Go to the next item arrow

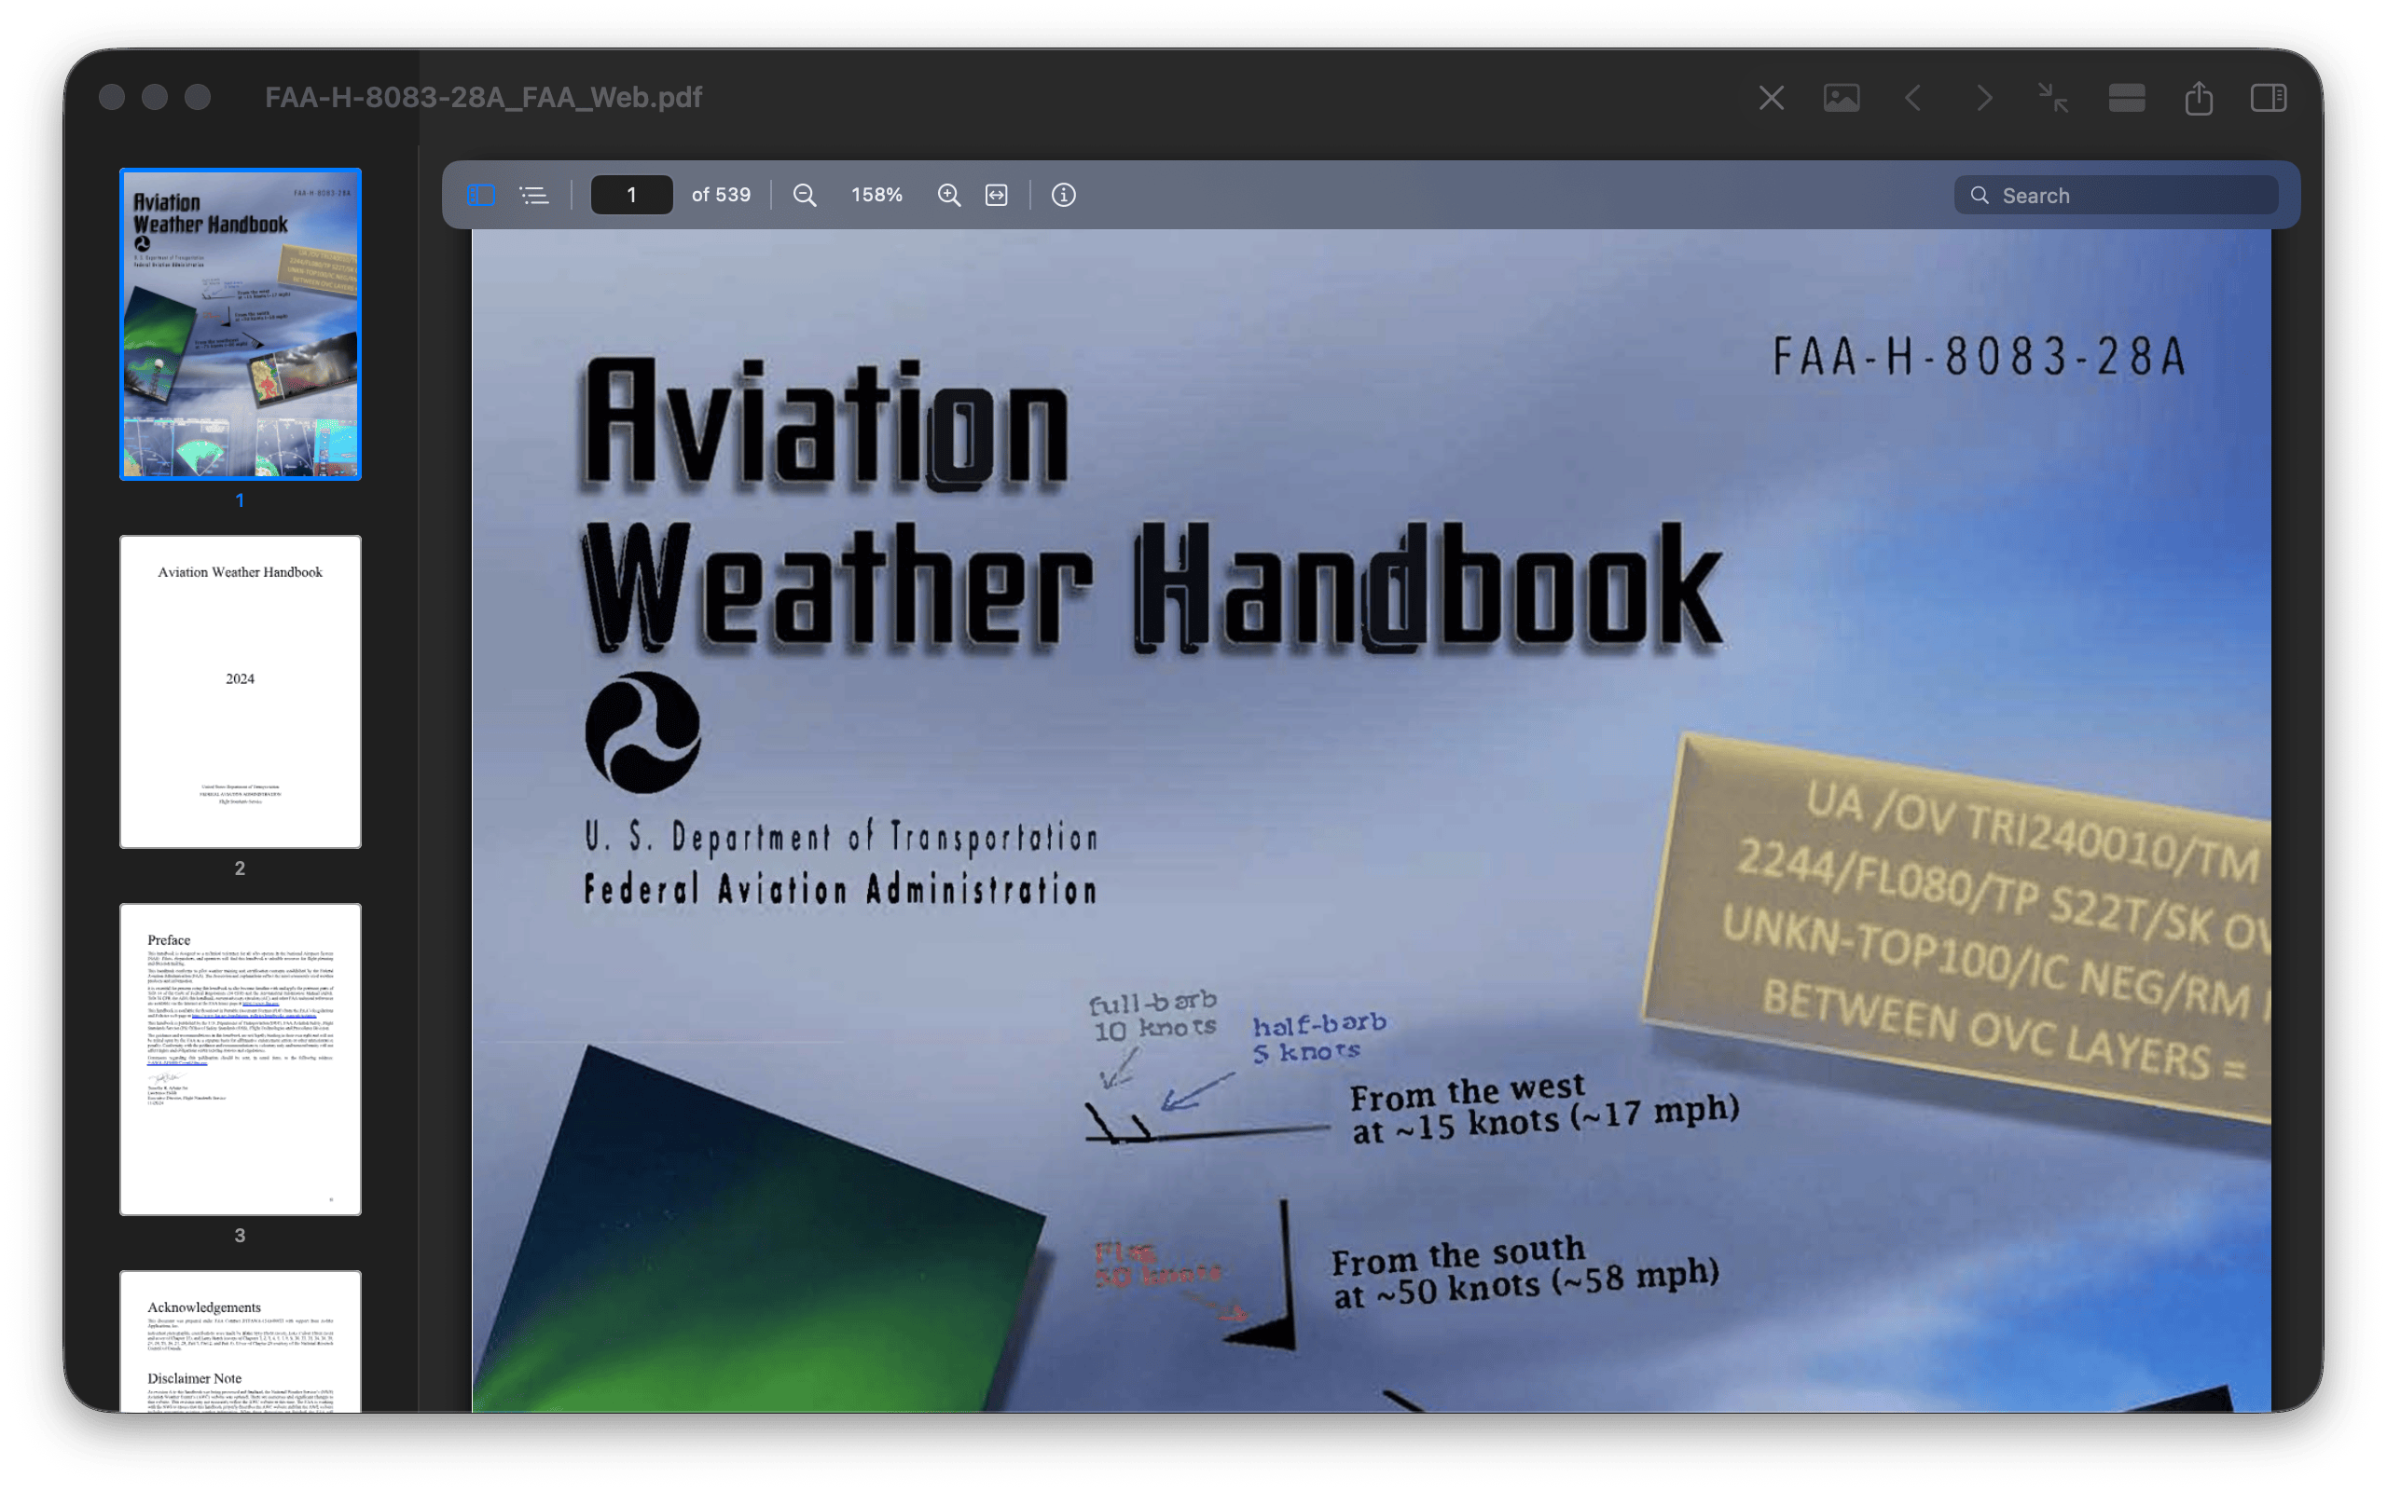1984,98
